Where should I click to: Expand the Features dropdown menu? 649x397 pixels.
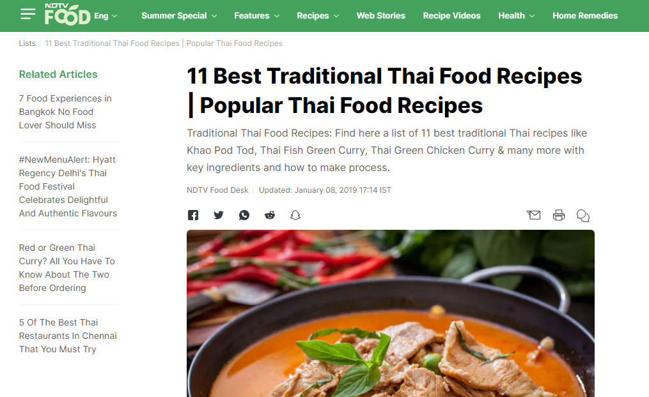[256, 16]
